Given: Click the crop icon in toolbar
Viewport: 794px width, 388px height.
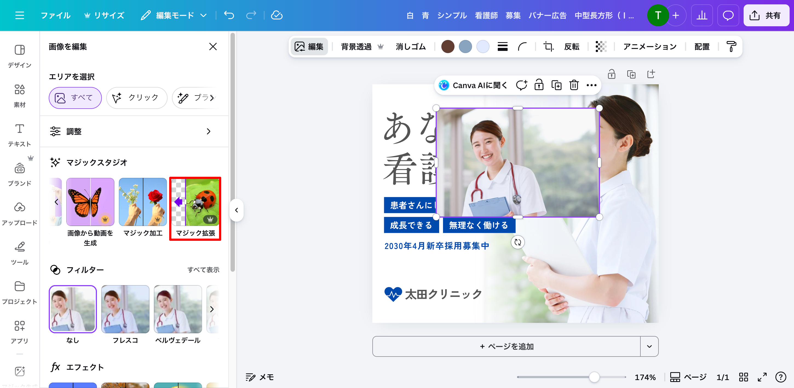Looking at the screenshot, I should pyautogui.click(x=548, y=47).
